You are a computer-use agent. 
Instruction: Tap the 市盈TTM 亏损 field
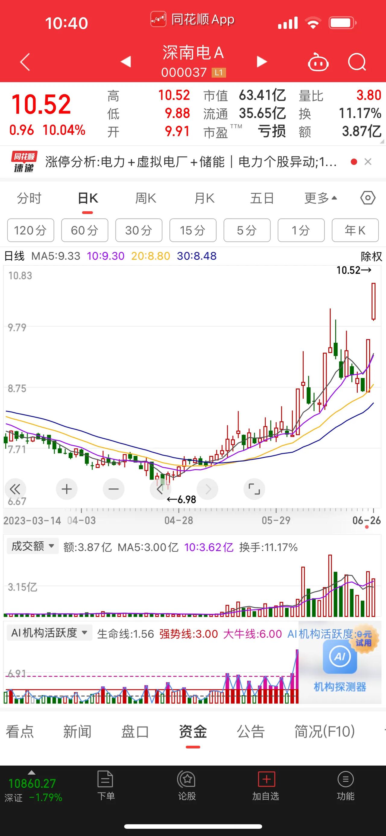point(244,131)
